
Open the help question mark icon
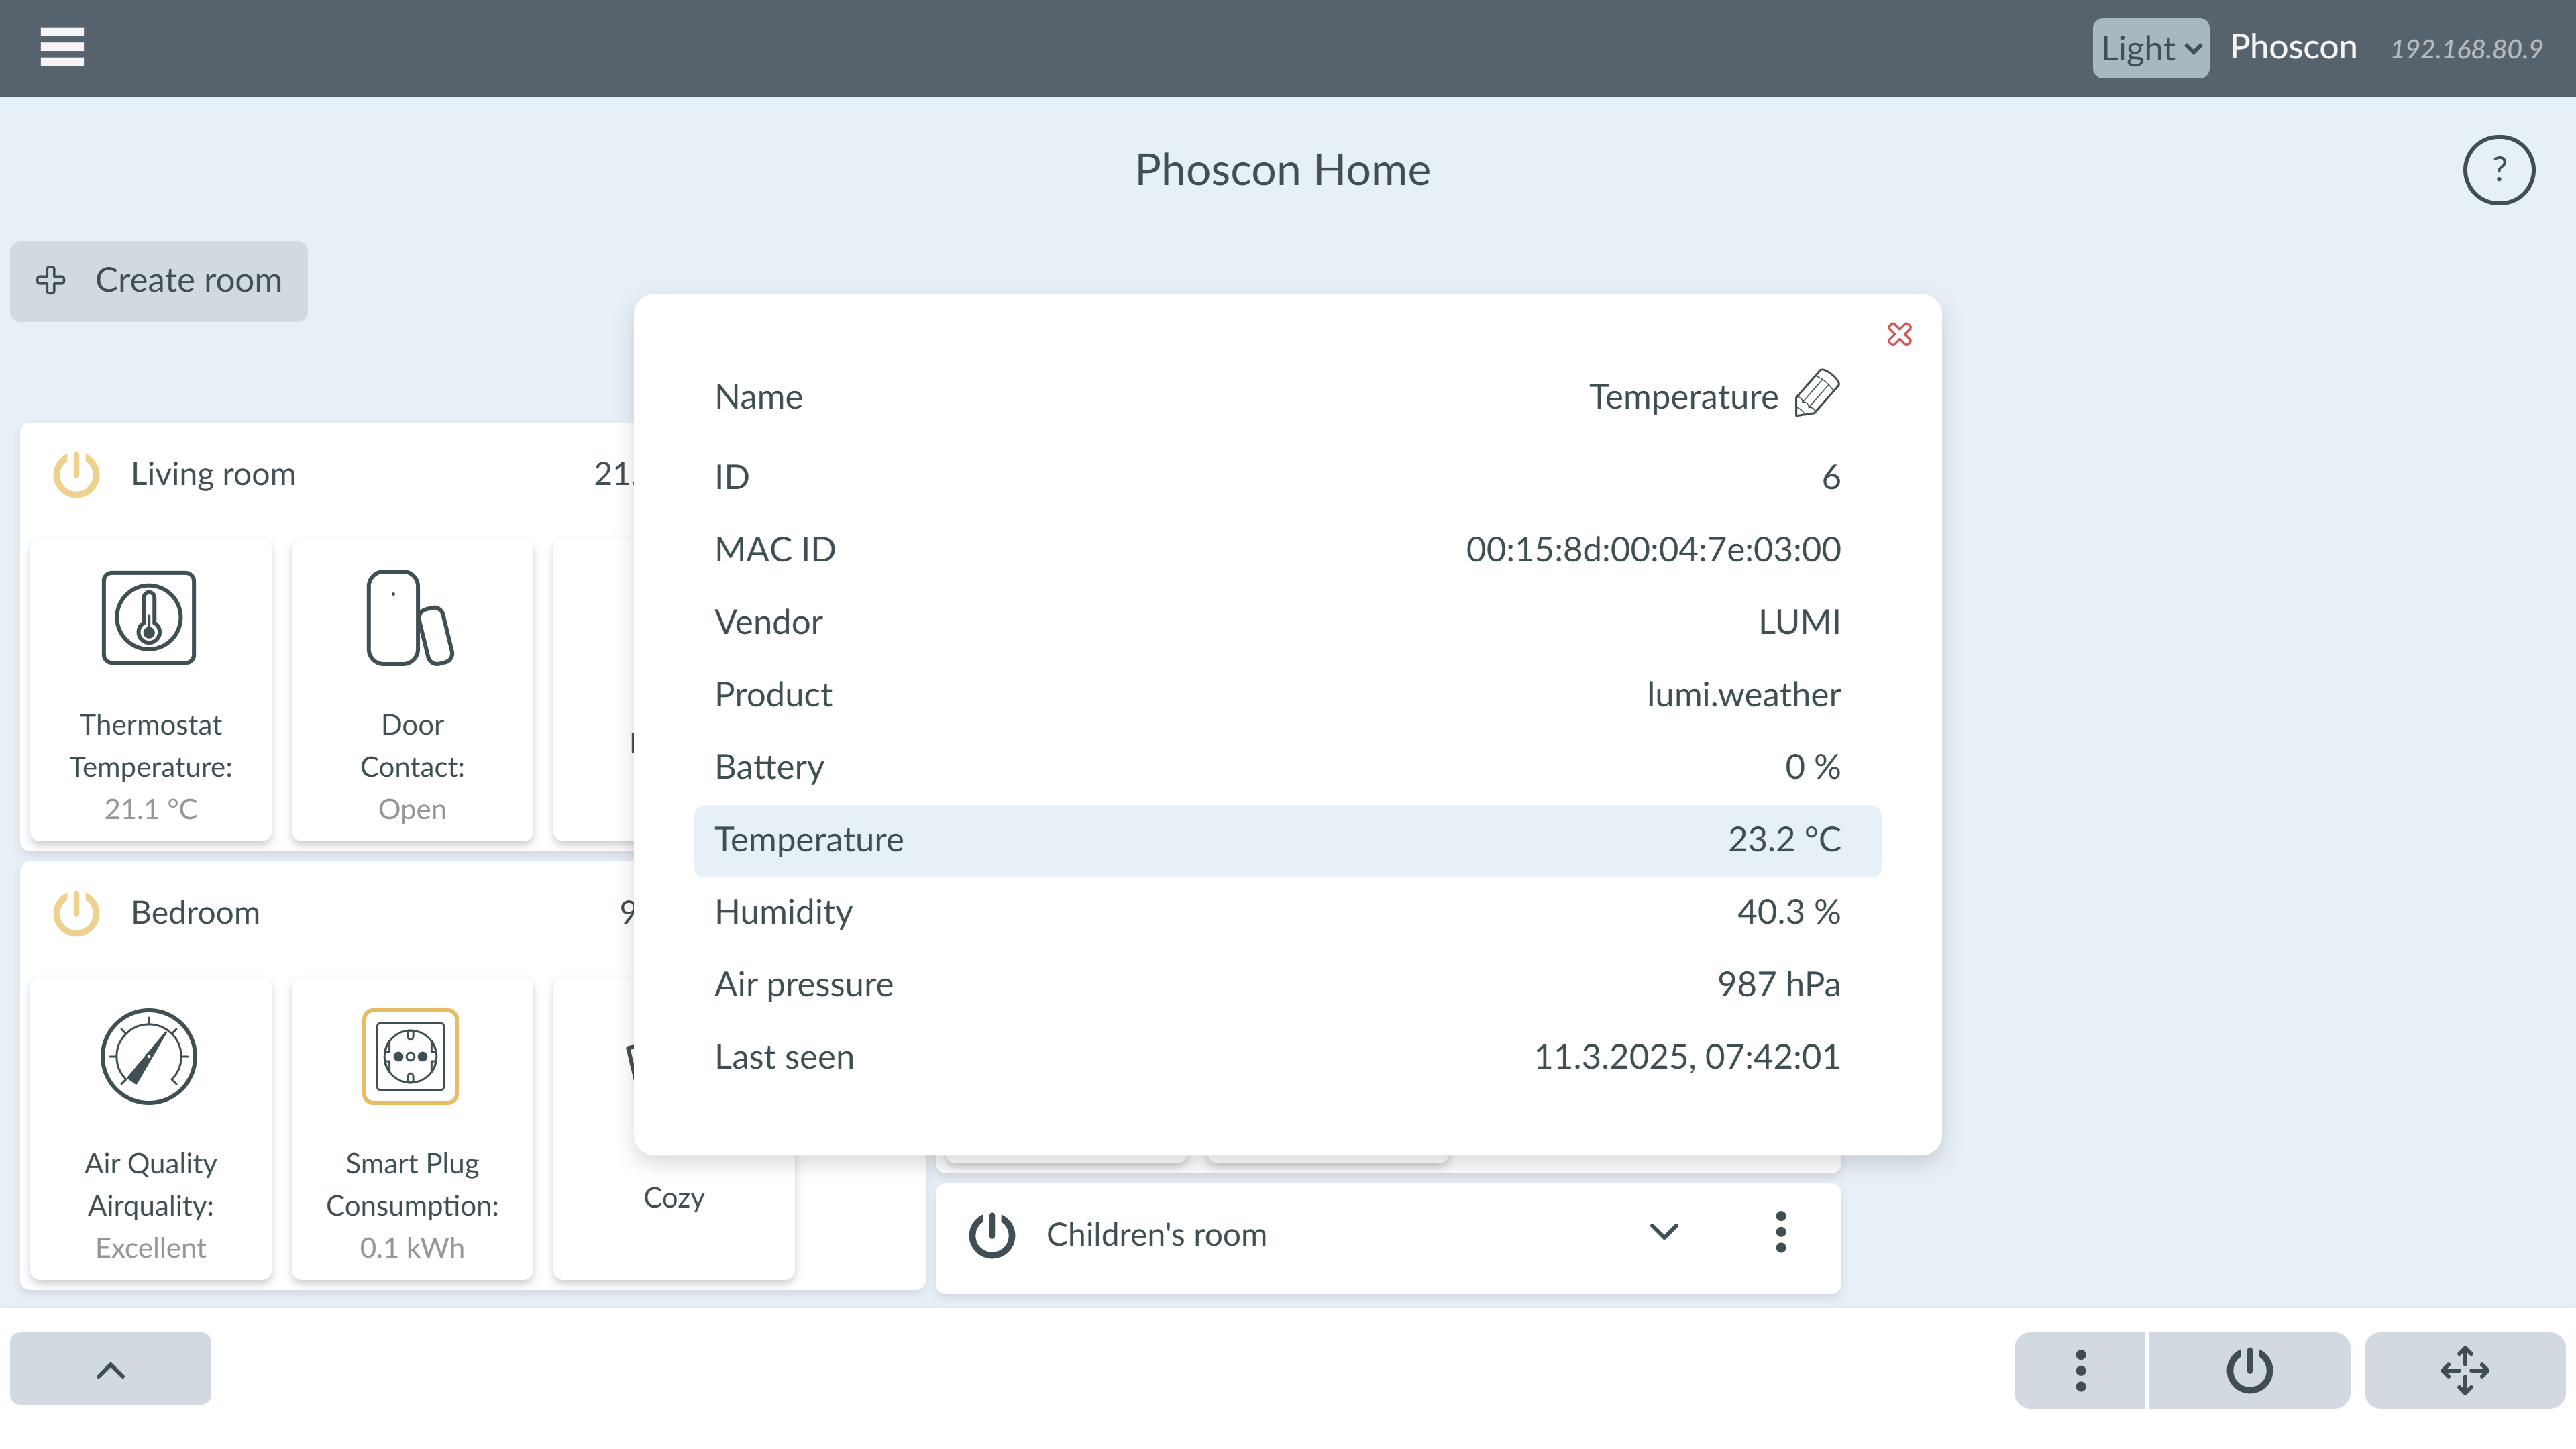point(2498,170)
